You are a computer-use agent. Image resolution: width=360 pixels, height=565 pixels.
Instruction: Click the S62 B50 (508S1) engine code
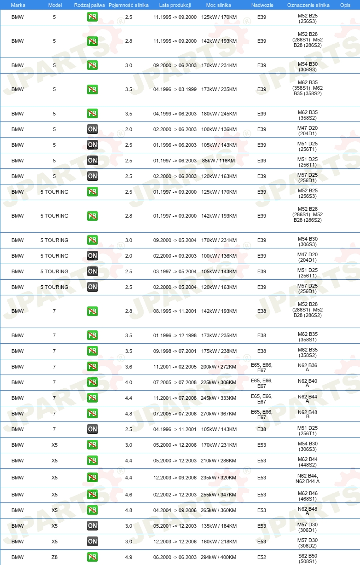pos(308,559)
